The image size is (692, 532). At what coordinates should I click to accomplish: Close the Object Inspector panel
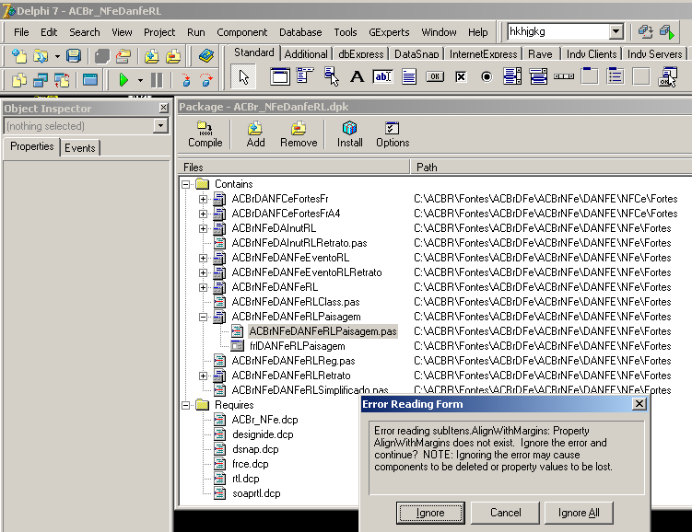(163, 108)
